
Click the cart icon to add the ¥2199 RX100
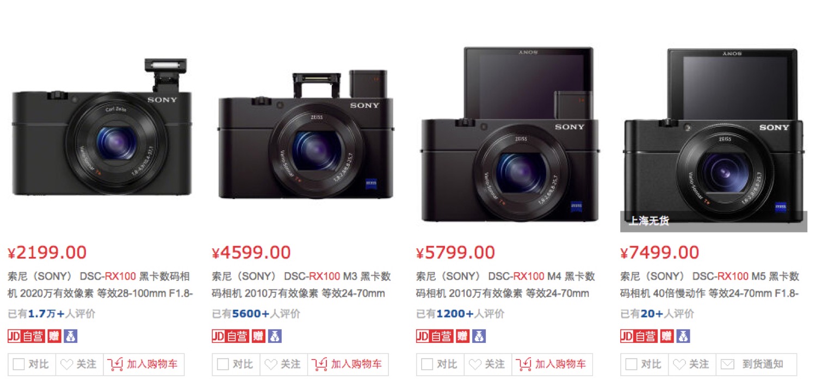click(x=115, y=364)
